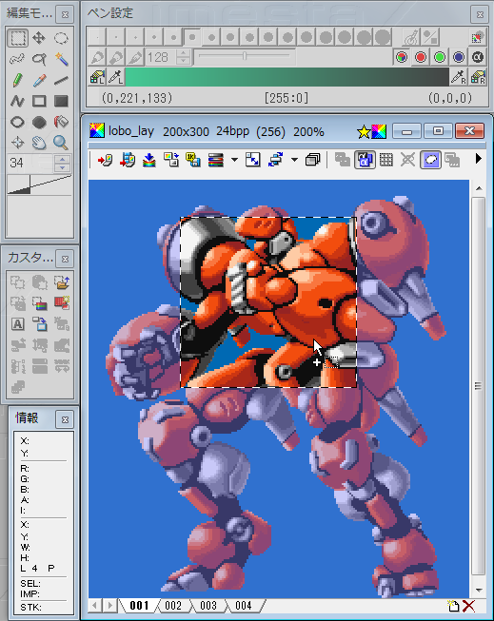Switch to page tab 002
Screen dimensions: 494x621
click(x=173, y=606)
